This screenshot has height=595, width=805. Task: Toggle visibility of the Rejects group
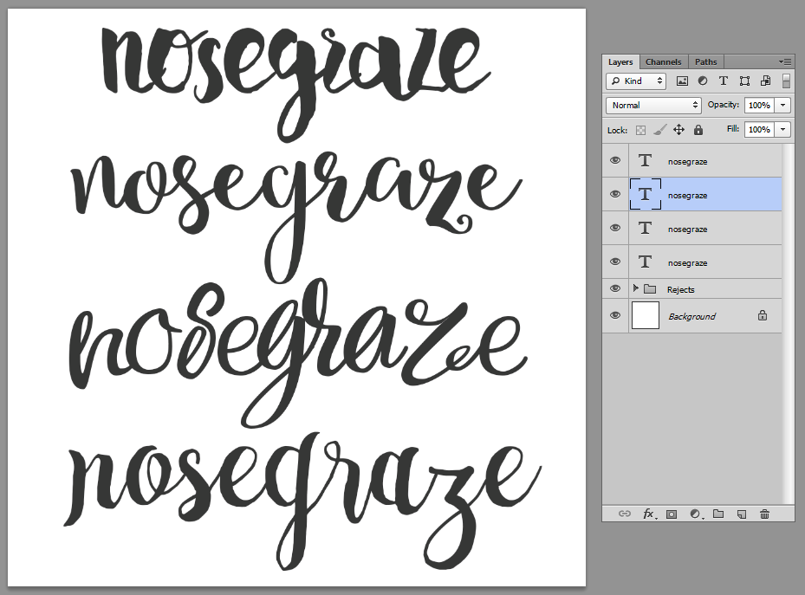pyautogui.click(x=615, y=288)
